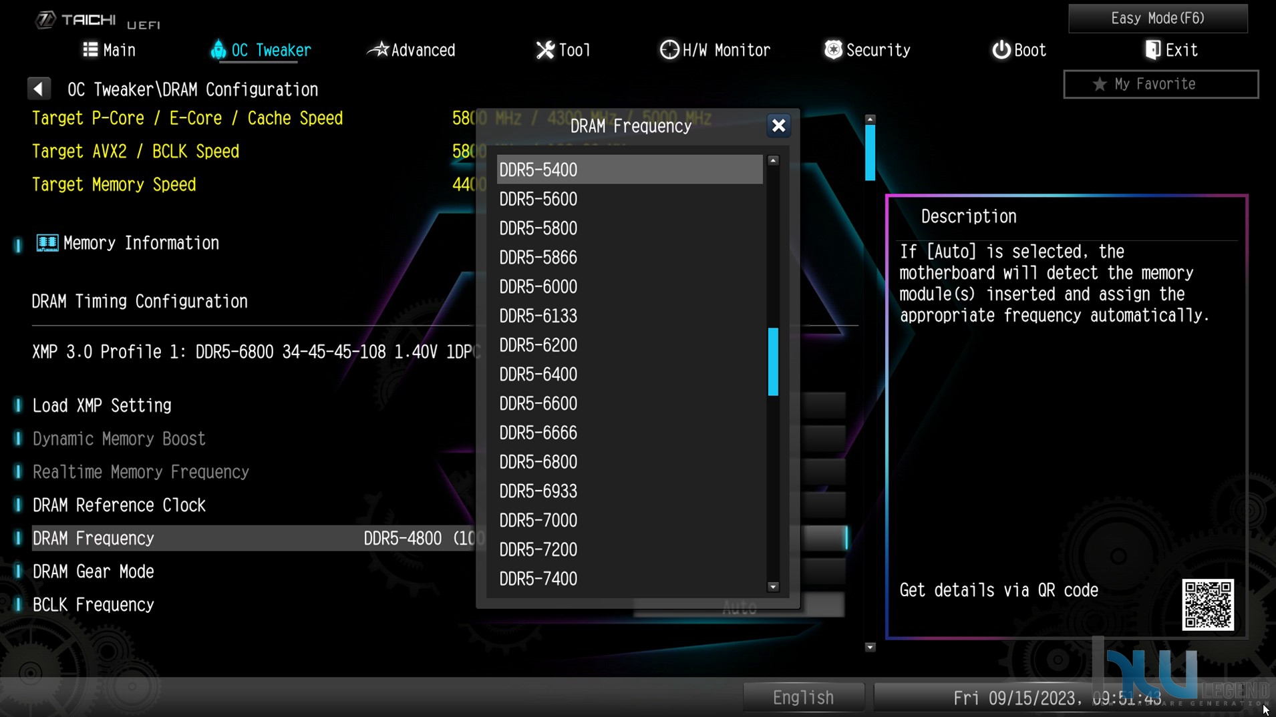Click the Boot power icon
Image resolution: width=1276 pixels, height=717 pixels.
(x=1001, y=50)
